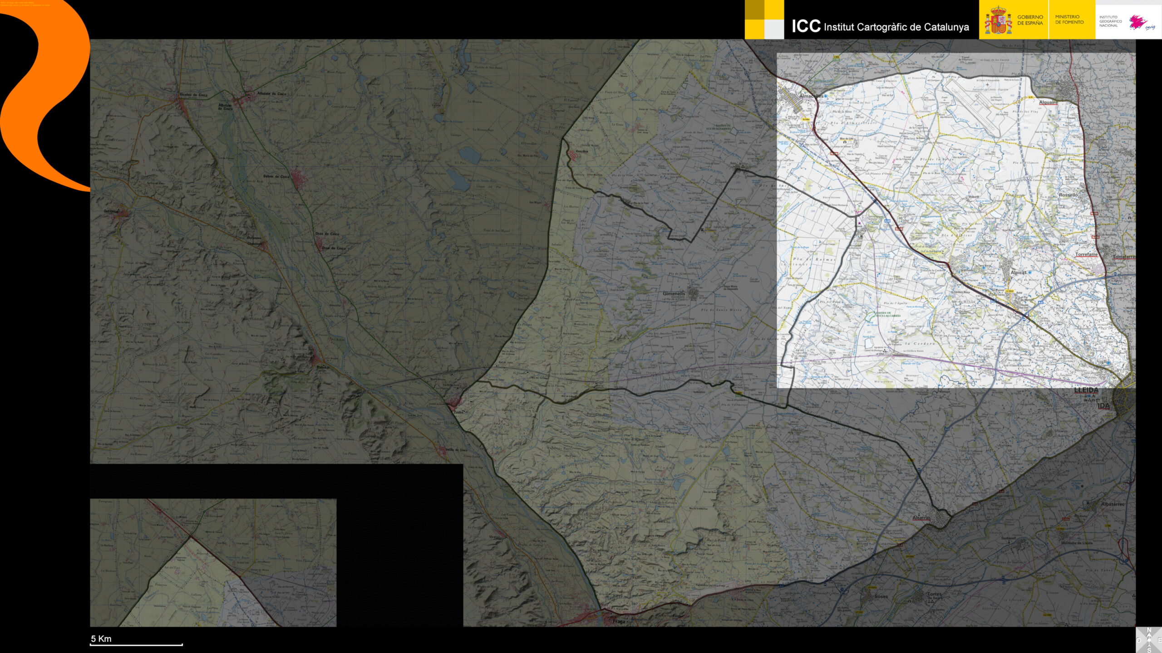Click the Gimenells town label on map
This screenshot has width=1162, height=653.
[x=674, y=294]
